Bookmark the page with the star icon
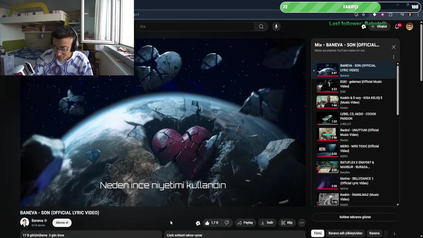The height and width of the screenshot is (238, 423). coord(364,15)
